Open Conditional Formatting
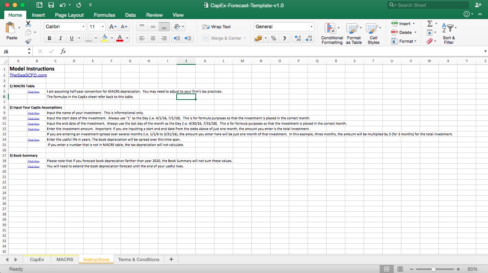The image size is (488, 273). (x=332, y=34)
